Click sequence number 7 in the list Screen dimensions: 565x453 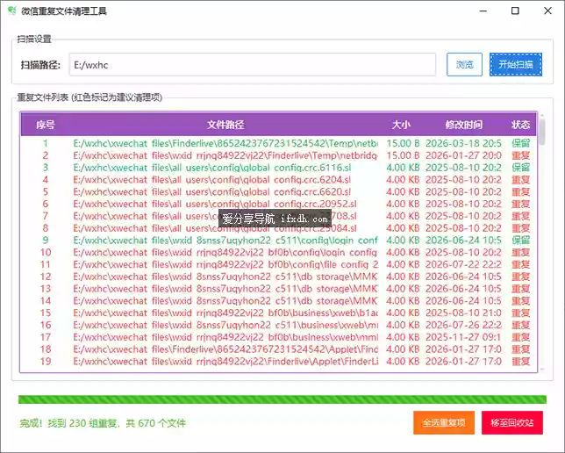[x=46, y=216]
